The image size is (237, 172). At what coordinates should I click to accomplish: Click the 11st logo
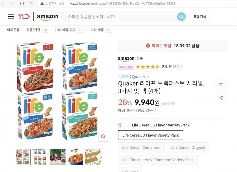click(x=24, y=16)
